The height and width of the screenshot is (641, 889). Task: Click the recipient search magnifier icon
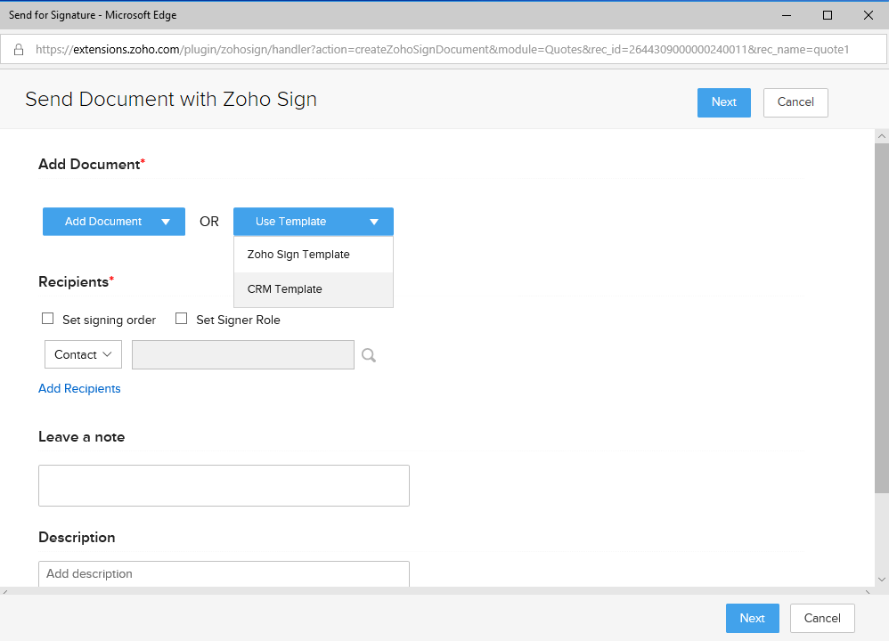point(369,355)
